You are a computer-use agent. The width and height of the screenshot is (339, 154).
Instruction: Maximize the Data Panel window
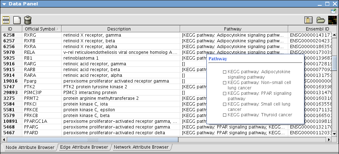click(327, 4)
